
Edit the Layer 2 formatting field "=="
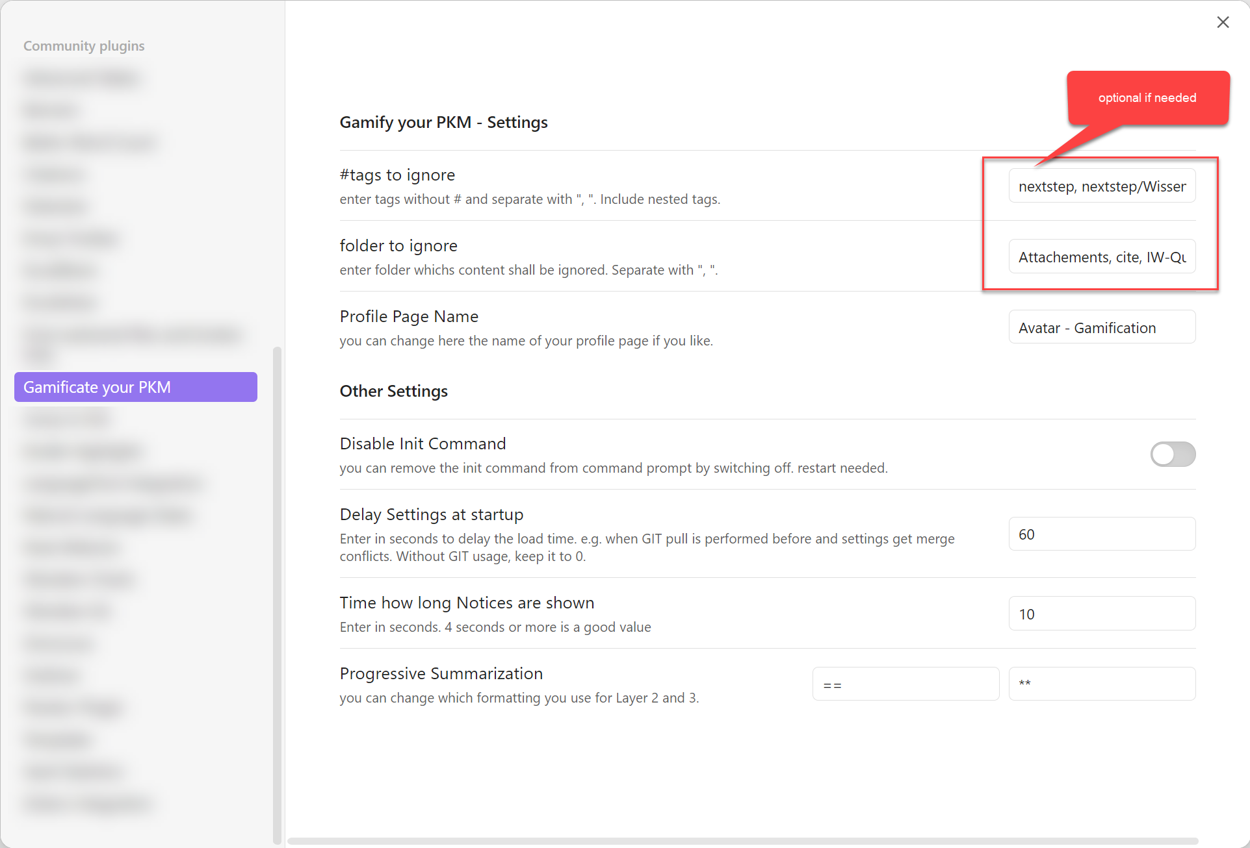click(x=905, y=683)
